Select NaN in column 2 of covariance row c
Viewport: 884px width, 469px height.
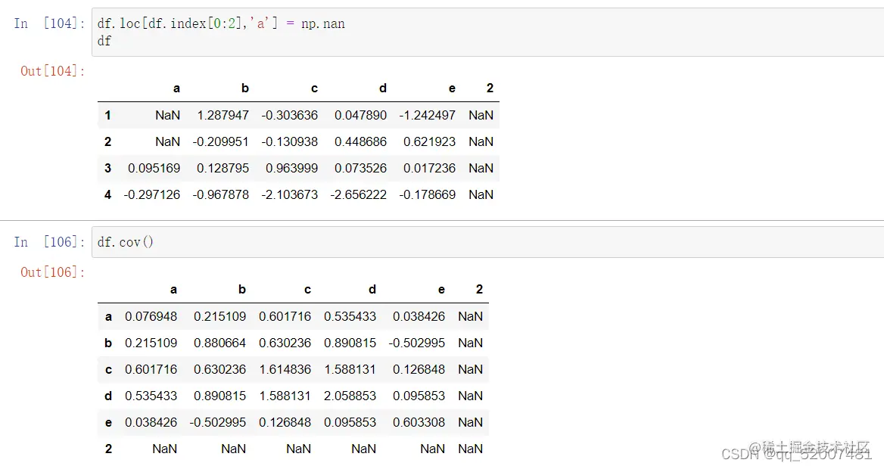tap(470, 370)
